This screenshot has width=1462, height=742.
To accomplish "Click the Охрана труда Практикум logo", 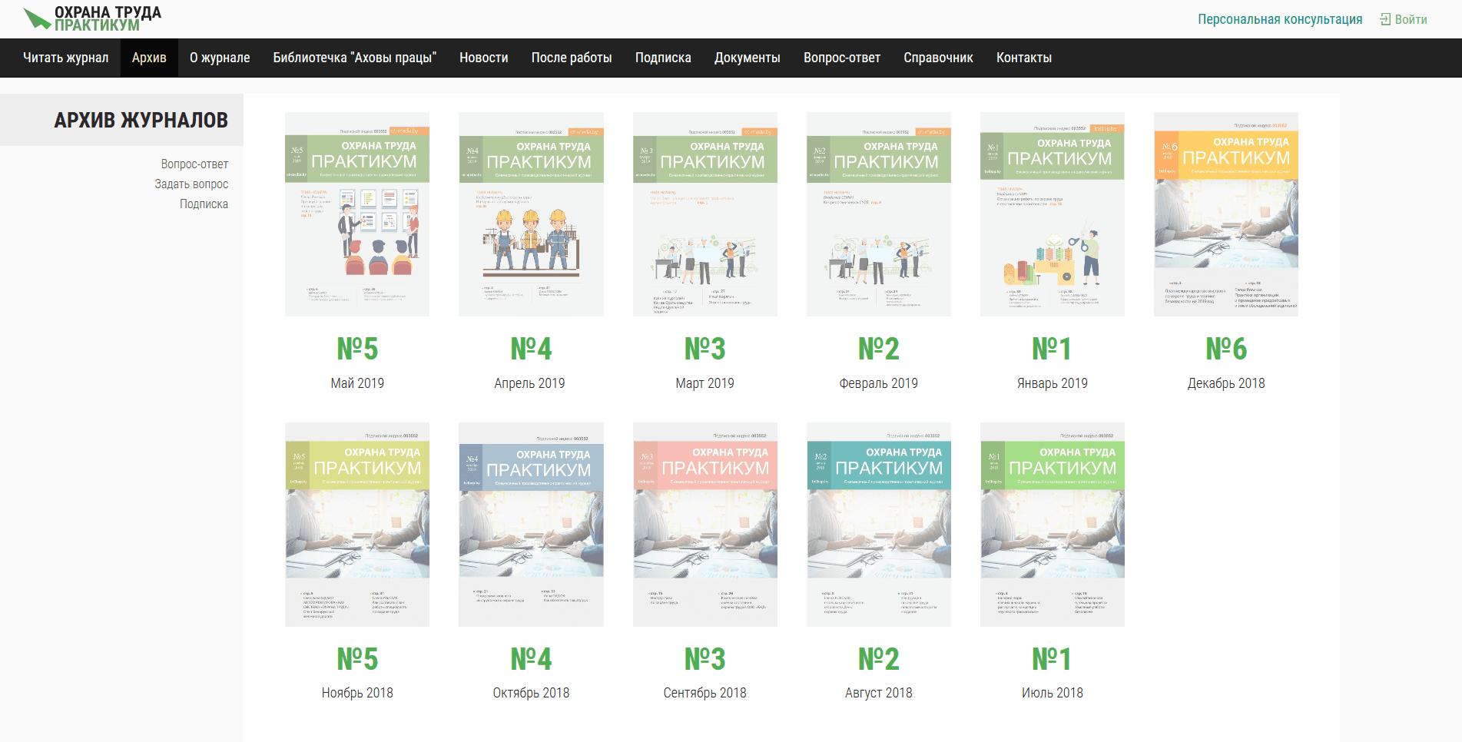I will click(x=92, y=18).
